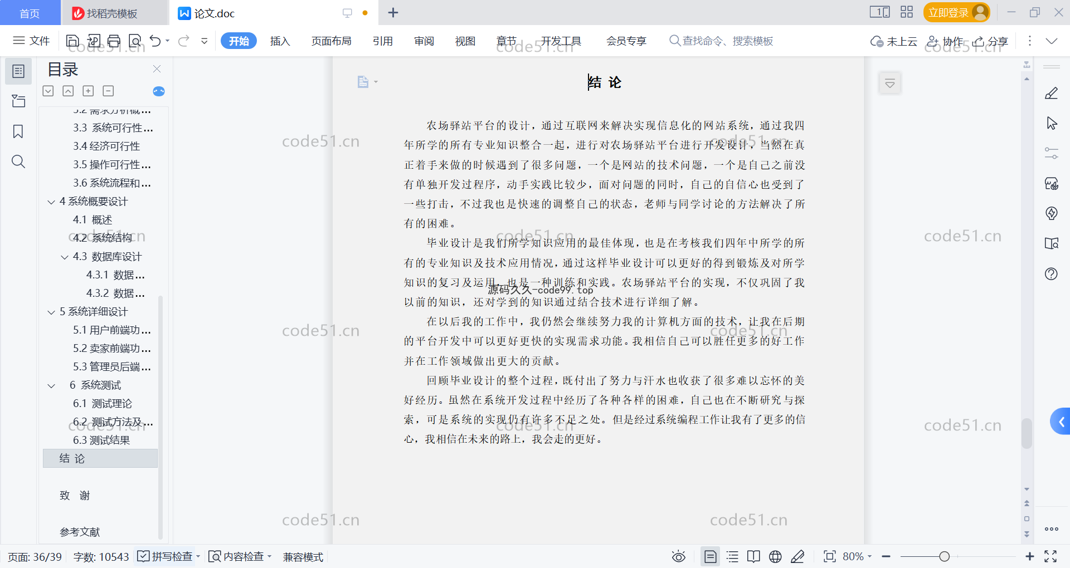Switch to the 视图 tab
1070x568 pixels.
click(465, 41)
